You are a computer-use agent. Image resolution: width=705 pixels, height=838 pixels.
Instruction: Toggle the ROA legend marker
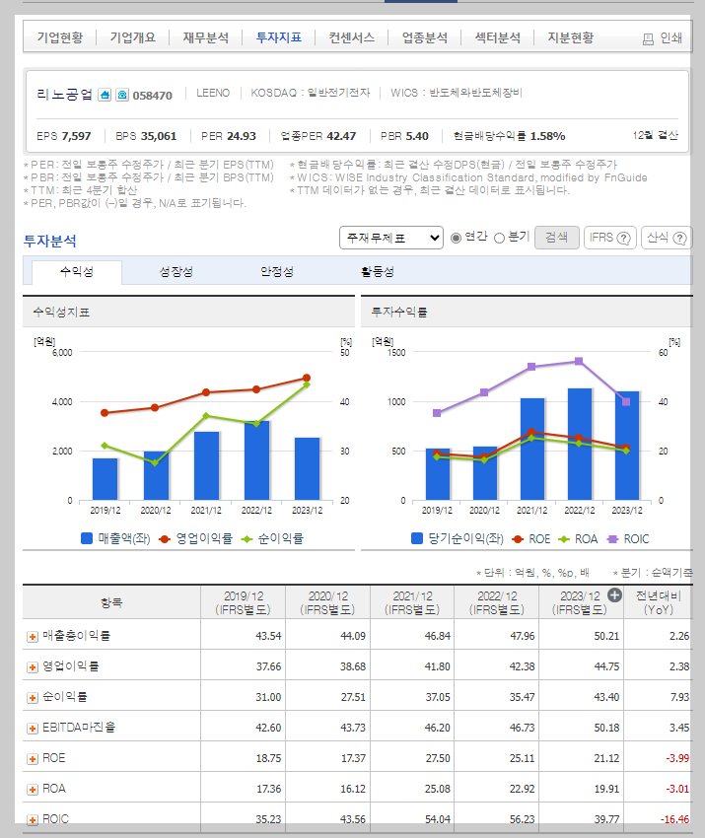[564, 539]
